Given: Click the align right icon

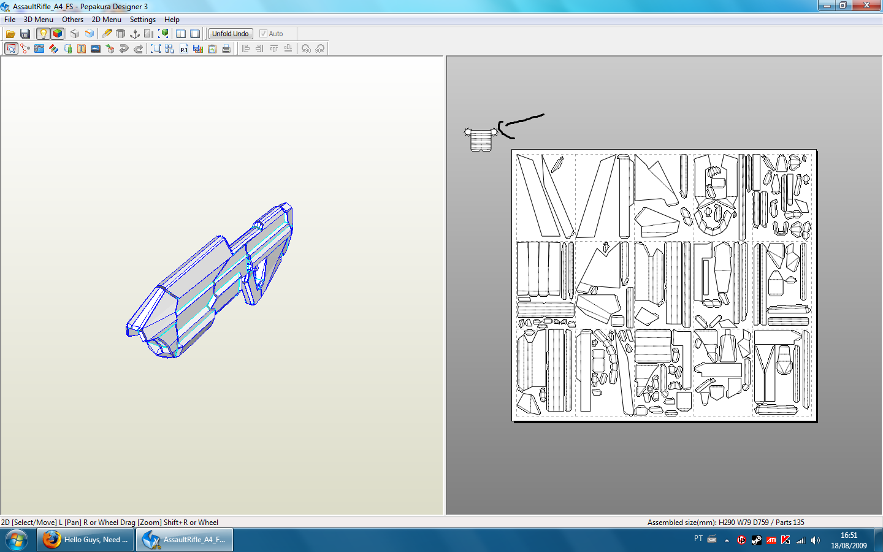Looking at the screenshot, I should [x=260, y=48].
